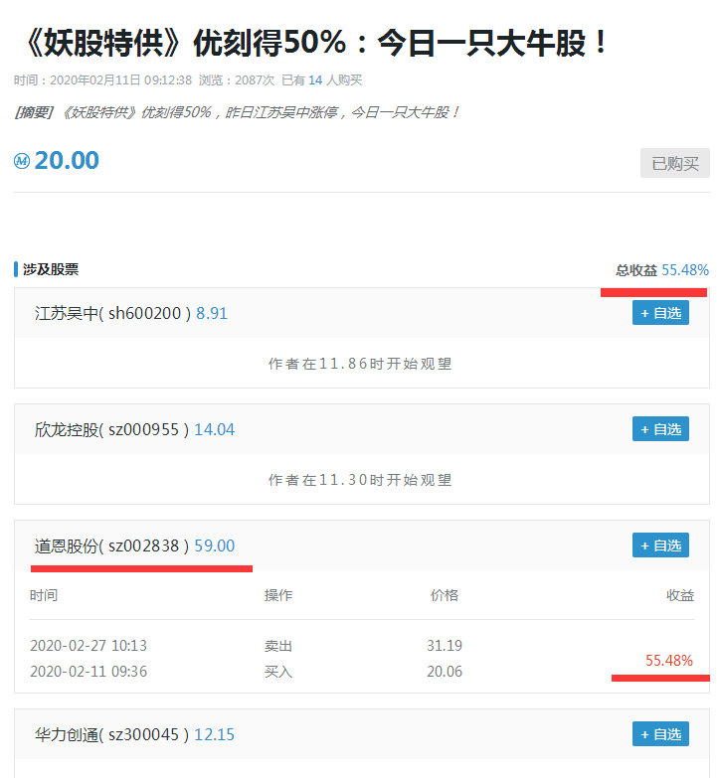Open stock 华力创通( sz300045 )

point(111,734)
